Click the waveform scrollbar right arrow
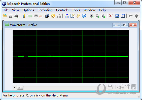 pos(127,88)
